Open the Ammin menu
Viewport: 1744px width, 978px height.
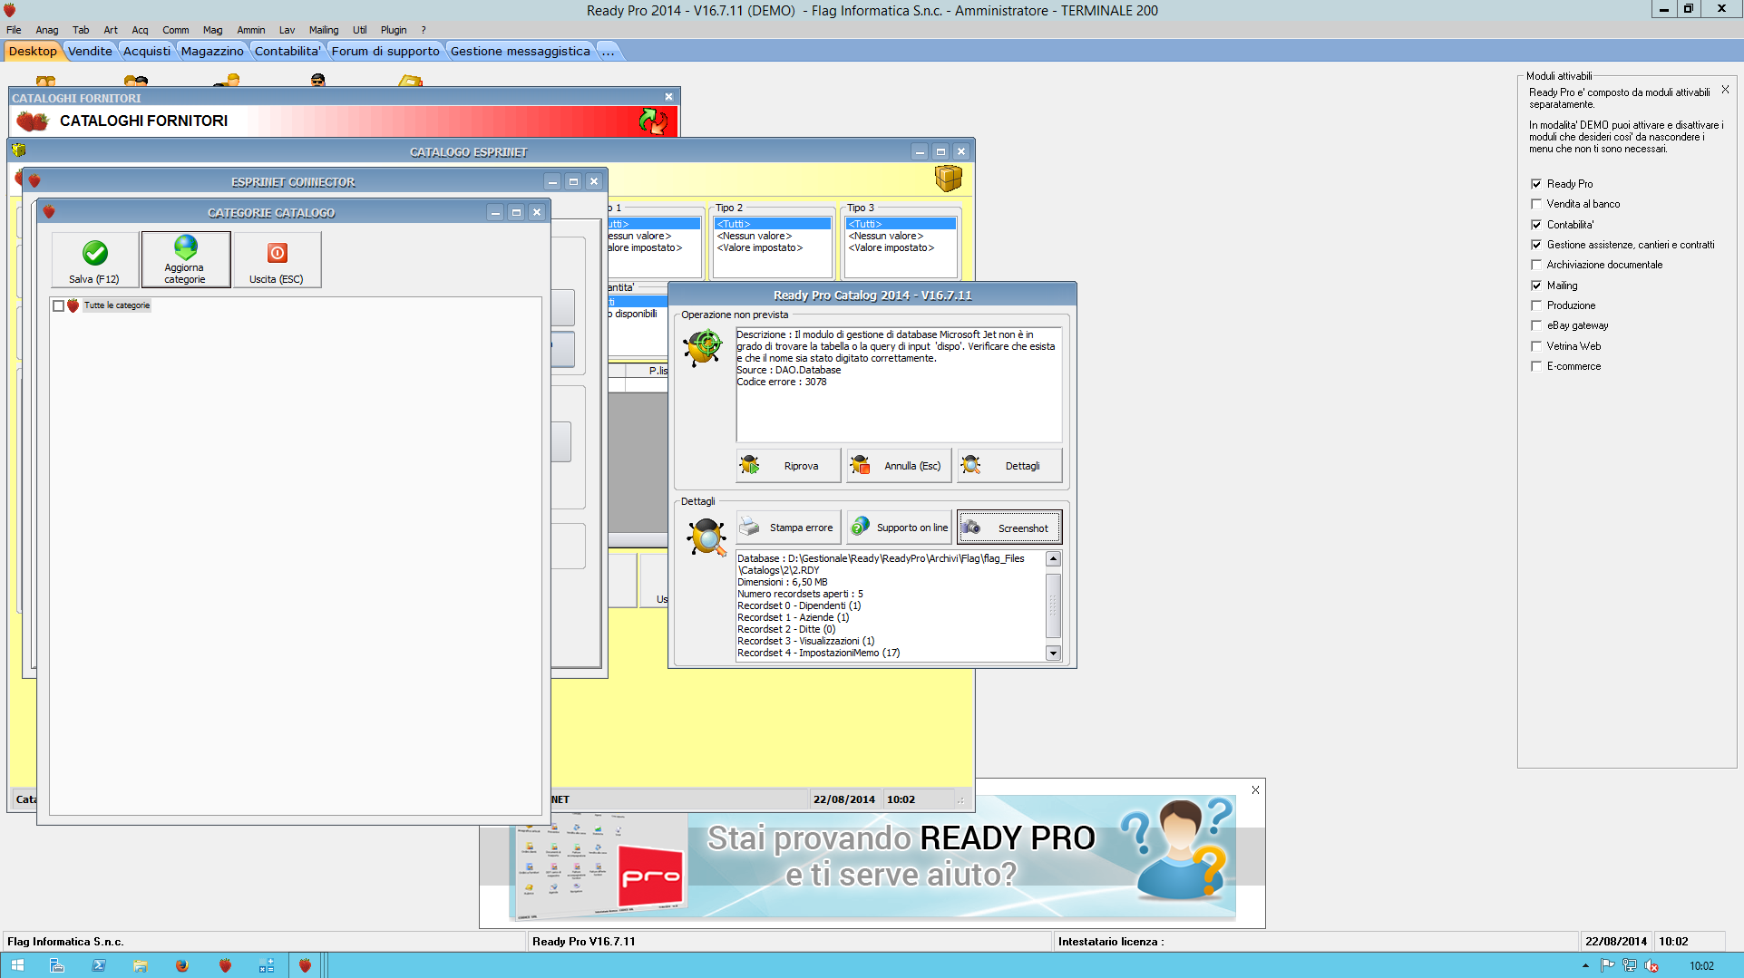(x=251, y=30)
